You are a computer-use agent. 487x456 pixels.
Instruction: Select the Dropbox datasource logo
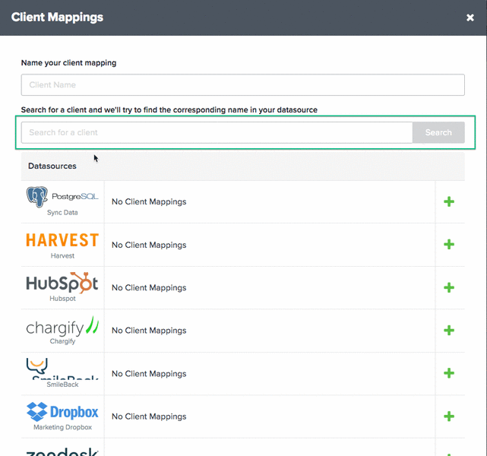click(x=62, y=412)
